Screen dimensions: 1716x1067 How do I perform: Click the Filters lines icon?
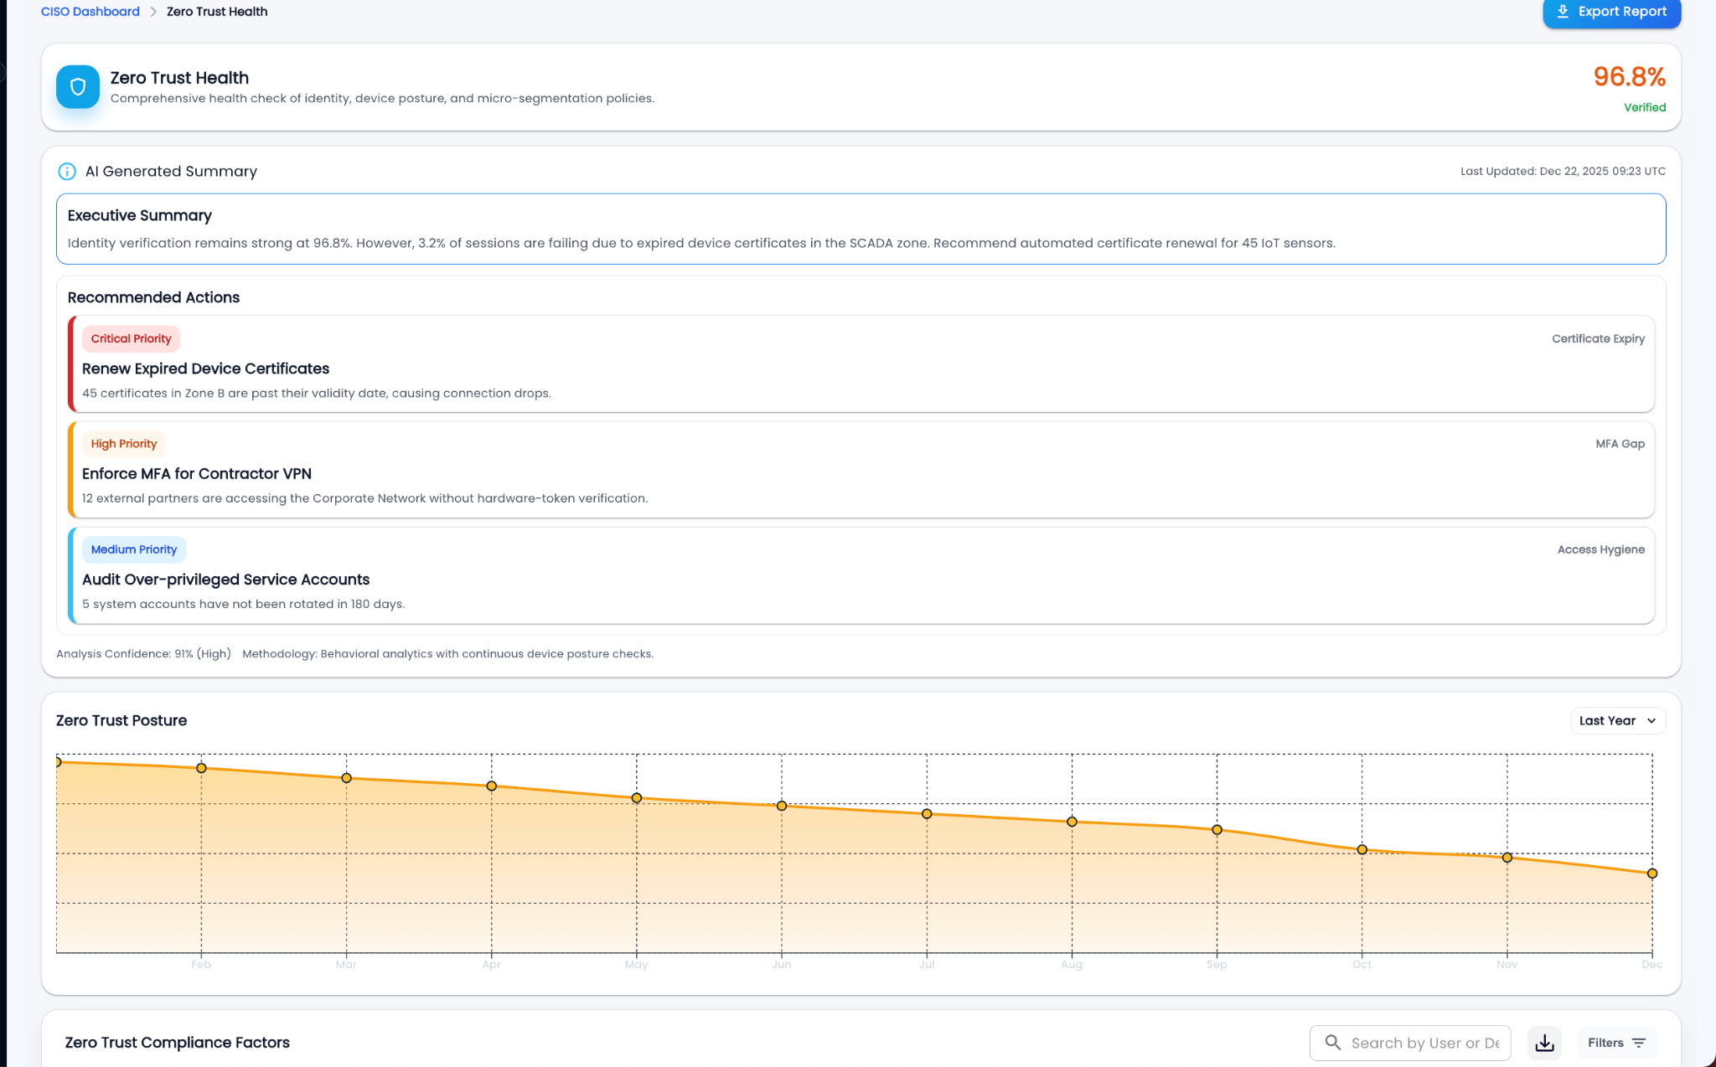(x=1639, y=1043)
